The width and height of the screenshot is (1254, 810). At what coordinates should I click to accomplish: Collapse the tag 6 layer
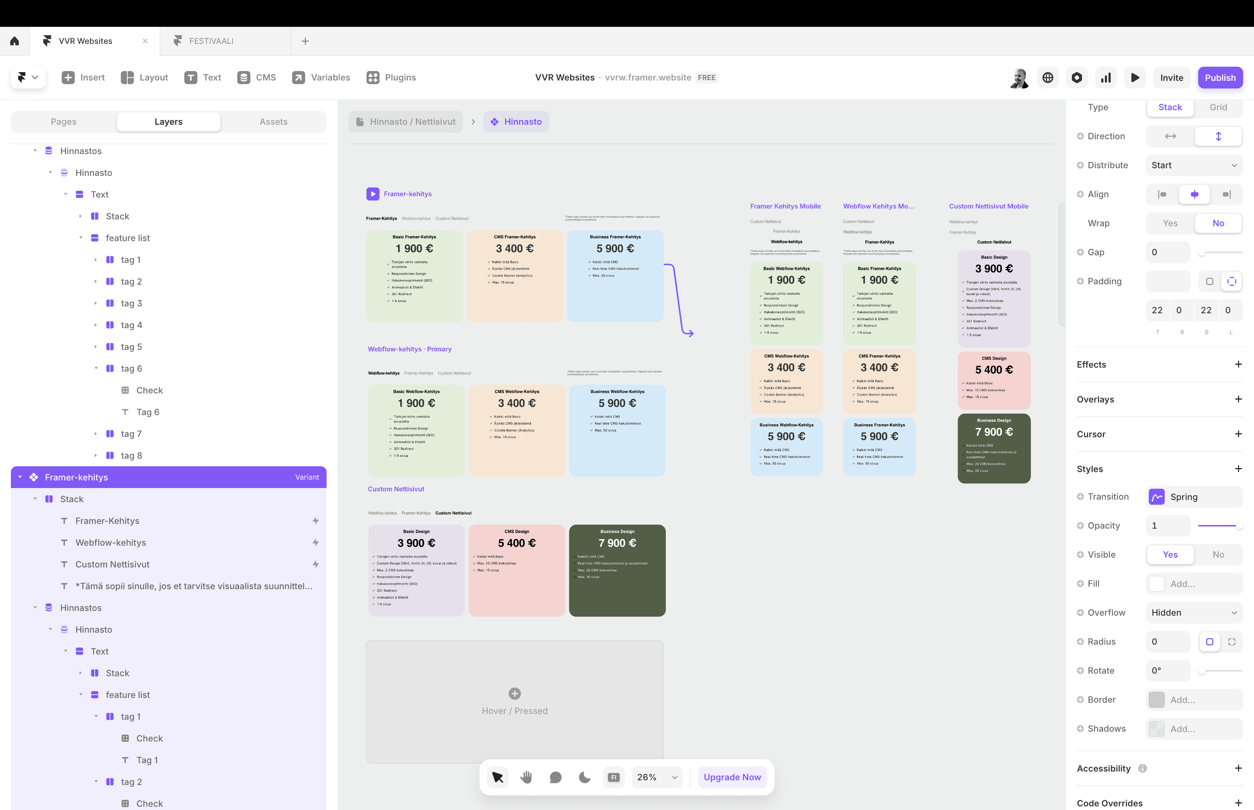96,368
